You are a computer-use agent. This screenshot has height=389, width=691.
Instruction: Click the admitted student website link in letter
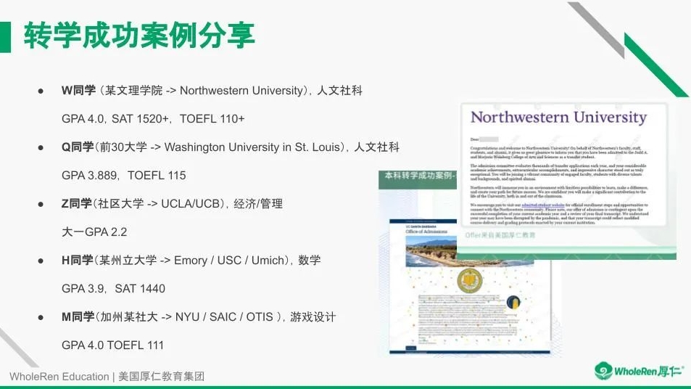coord(543,205)
